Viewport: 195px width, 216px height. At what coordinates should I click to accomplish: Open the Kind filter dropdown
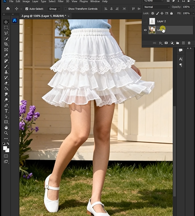(x=153, y=1)
